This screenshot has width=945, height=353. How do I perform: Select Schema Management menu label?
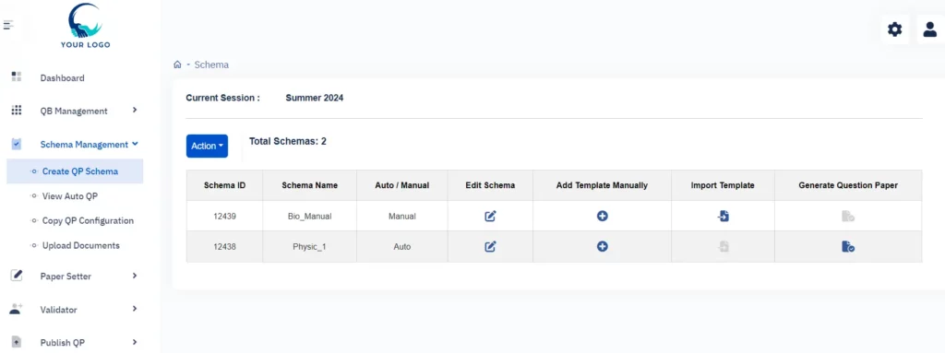pos(84,145)
